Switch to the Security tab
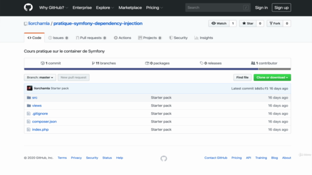Viewport: 312px width, 175px height. [178, 38]
